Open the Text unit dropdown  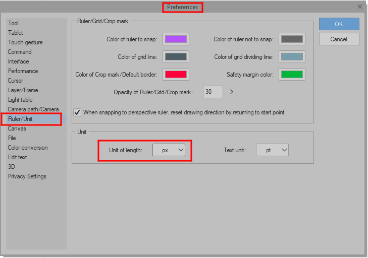click(272, 150)
